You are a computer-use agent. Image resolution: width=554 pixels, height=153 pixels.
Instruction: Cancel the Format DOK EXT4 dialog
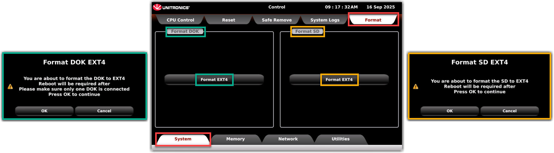(x=104, y=111)
